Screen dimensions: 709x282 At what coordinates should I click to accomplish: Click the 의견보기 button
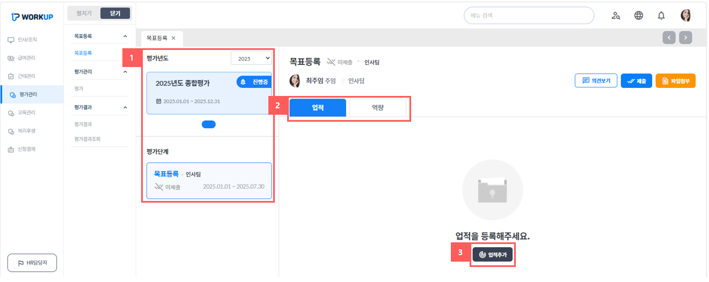click(596, 81)
